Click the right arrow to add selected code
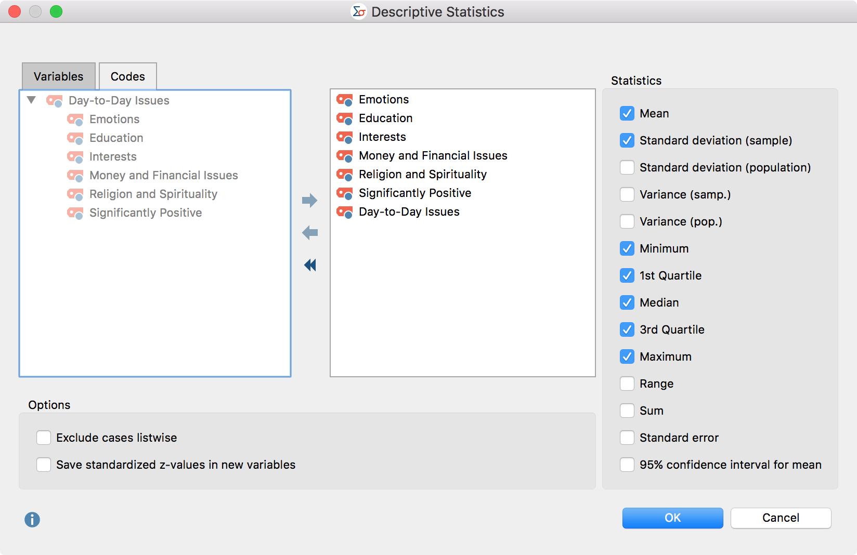This screenshot has height=555, width=857. click(x=309, y=201)
